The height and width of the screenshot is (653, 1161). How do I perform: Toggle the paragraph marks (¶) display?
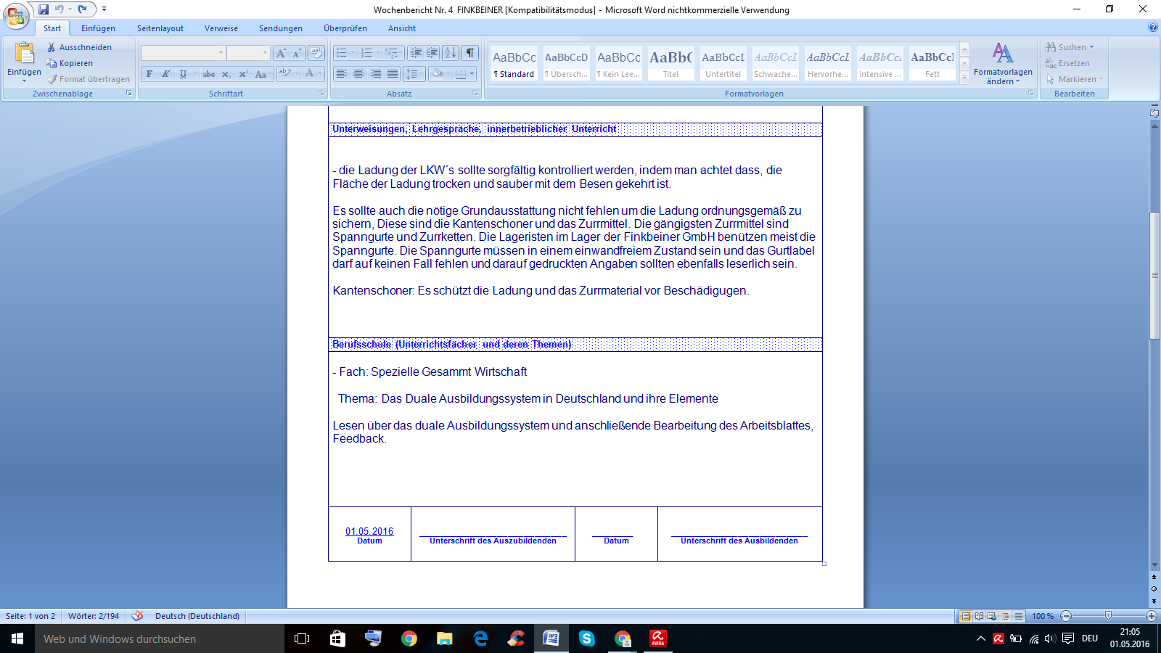(x=470, y=53)
